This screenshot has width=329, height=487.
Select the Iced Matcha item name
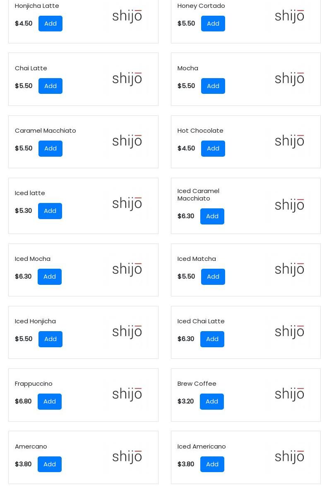click(197, 259)
